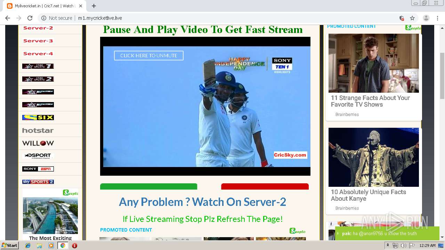The height and width of the screenshot is (250, 445).
Task: Launch Internet Explorer from the taskbar
Action: (x=28, y=245)
